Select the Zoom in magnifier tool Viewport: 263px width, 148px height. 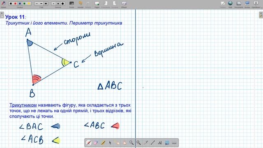[131, 143]
